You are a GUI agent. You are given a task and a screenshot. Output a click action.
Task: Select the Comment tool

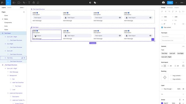(x=38, y=3)
